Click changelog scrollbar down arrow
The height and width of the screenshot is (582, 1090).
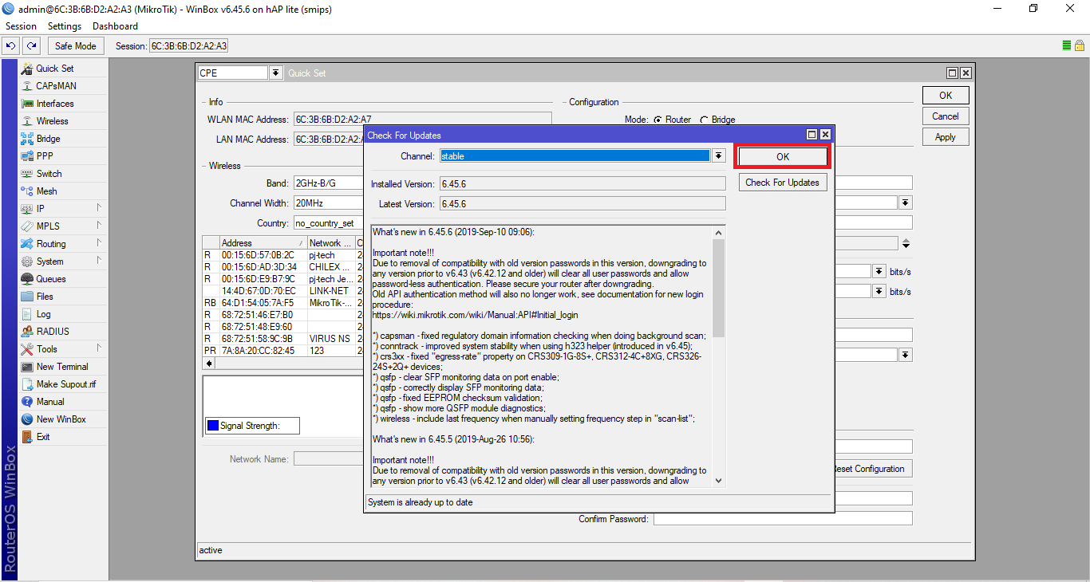[718, 480]
